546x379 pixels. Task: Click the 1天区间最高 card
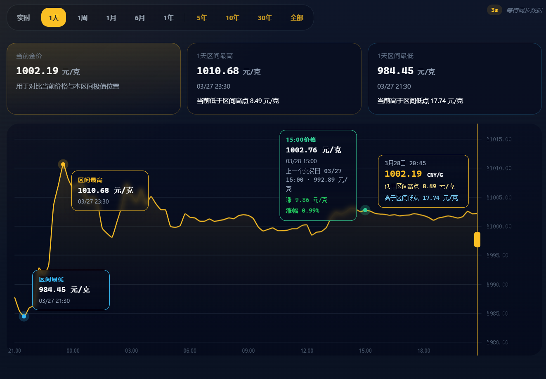[274, 78]
